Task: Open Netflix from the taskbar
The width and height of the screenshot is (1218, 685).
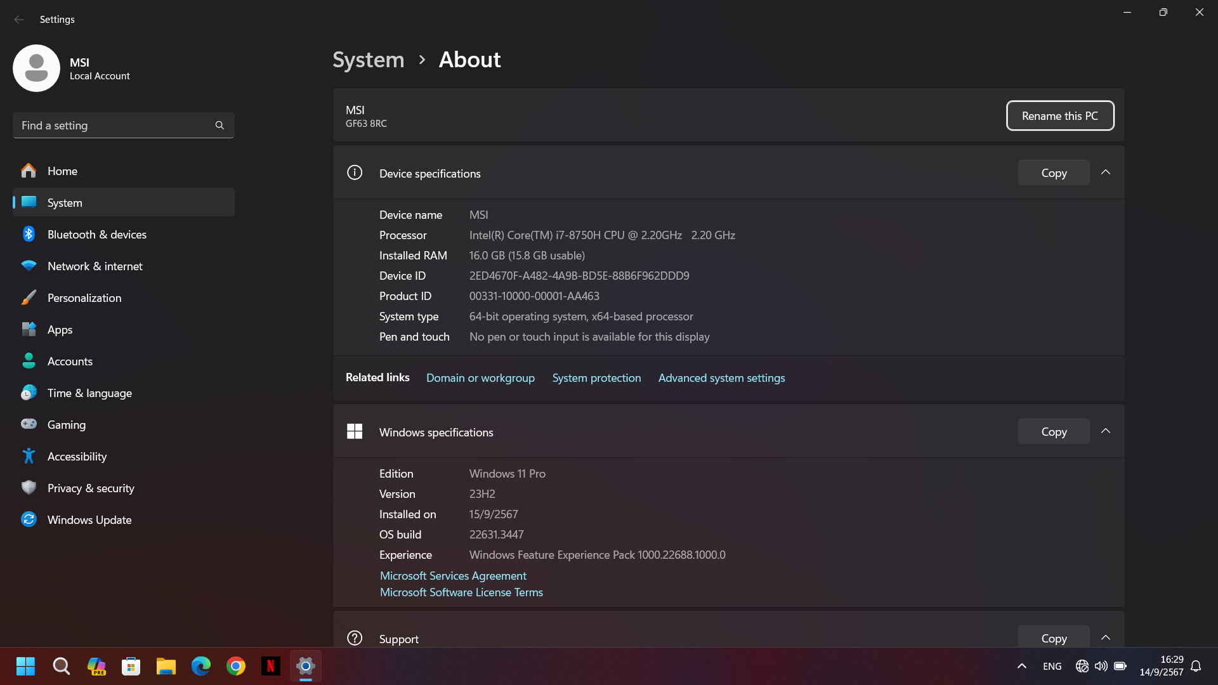Action: tap(270, 666)
